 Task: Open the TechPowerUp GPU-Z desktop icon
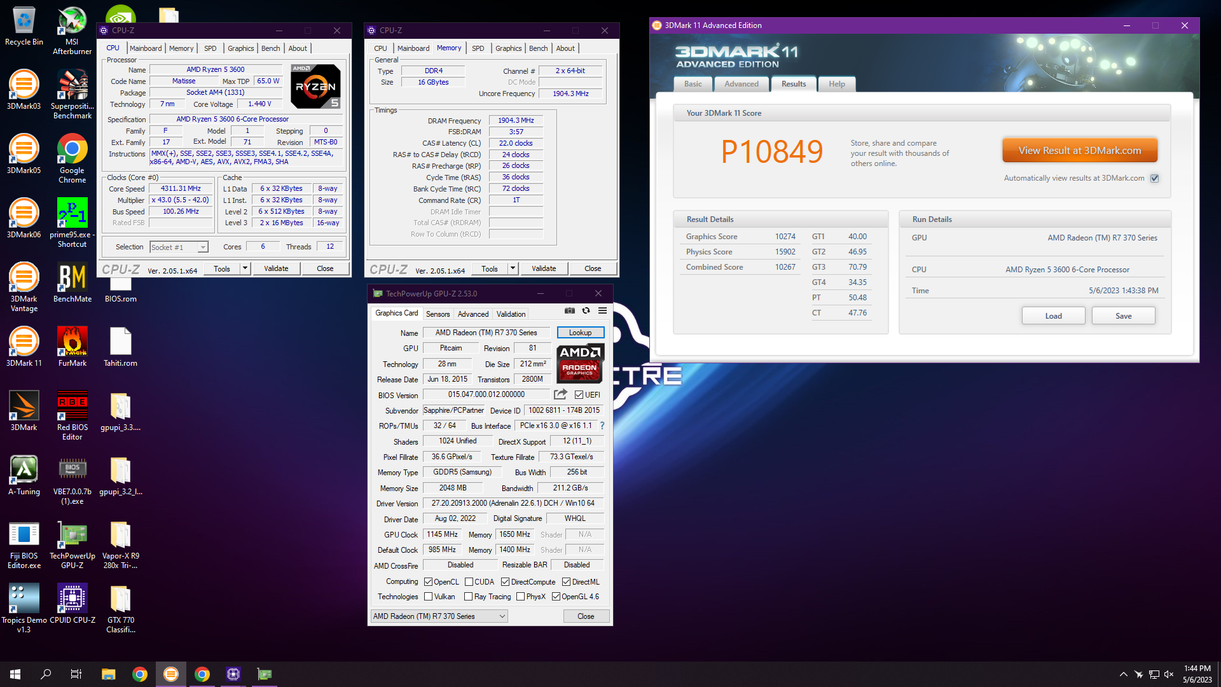tap(72, 545)
